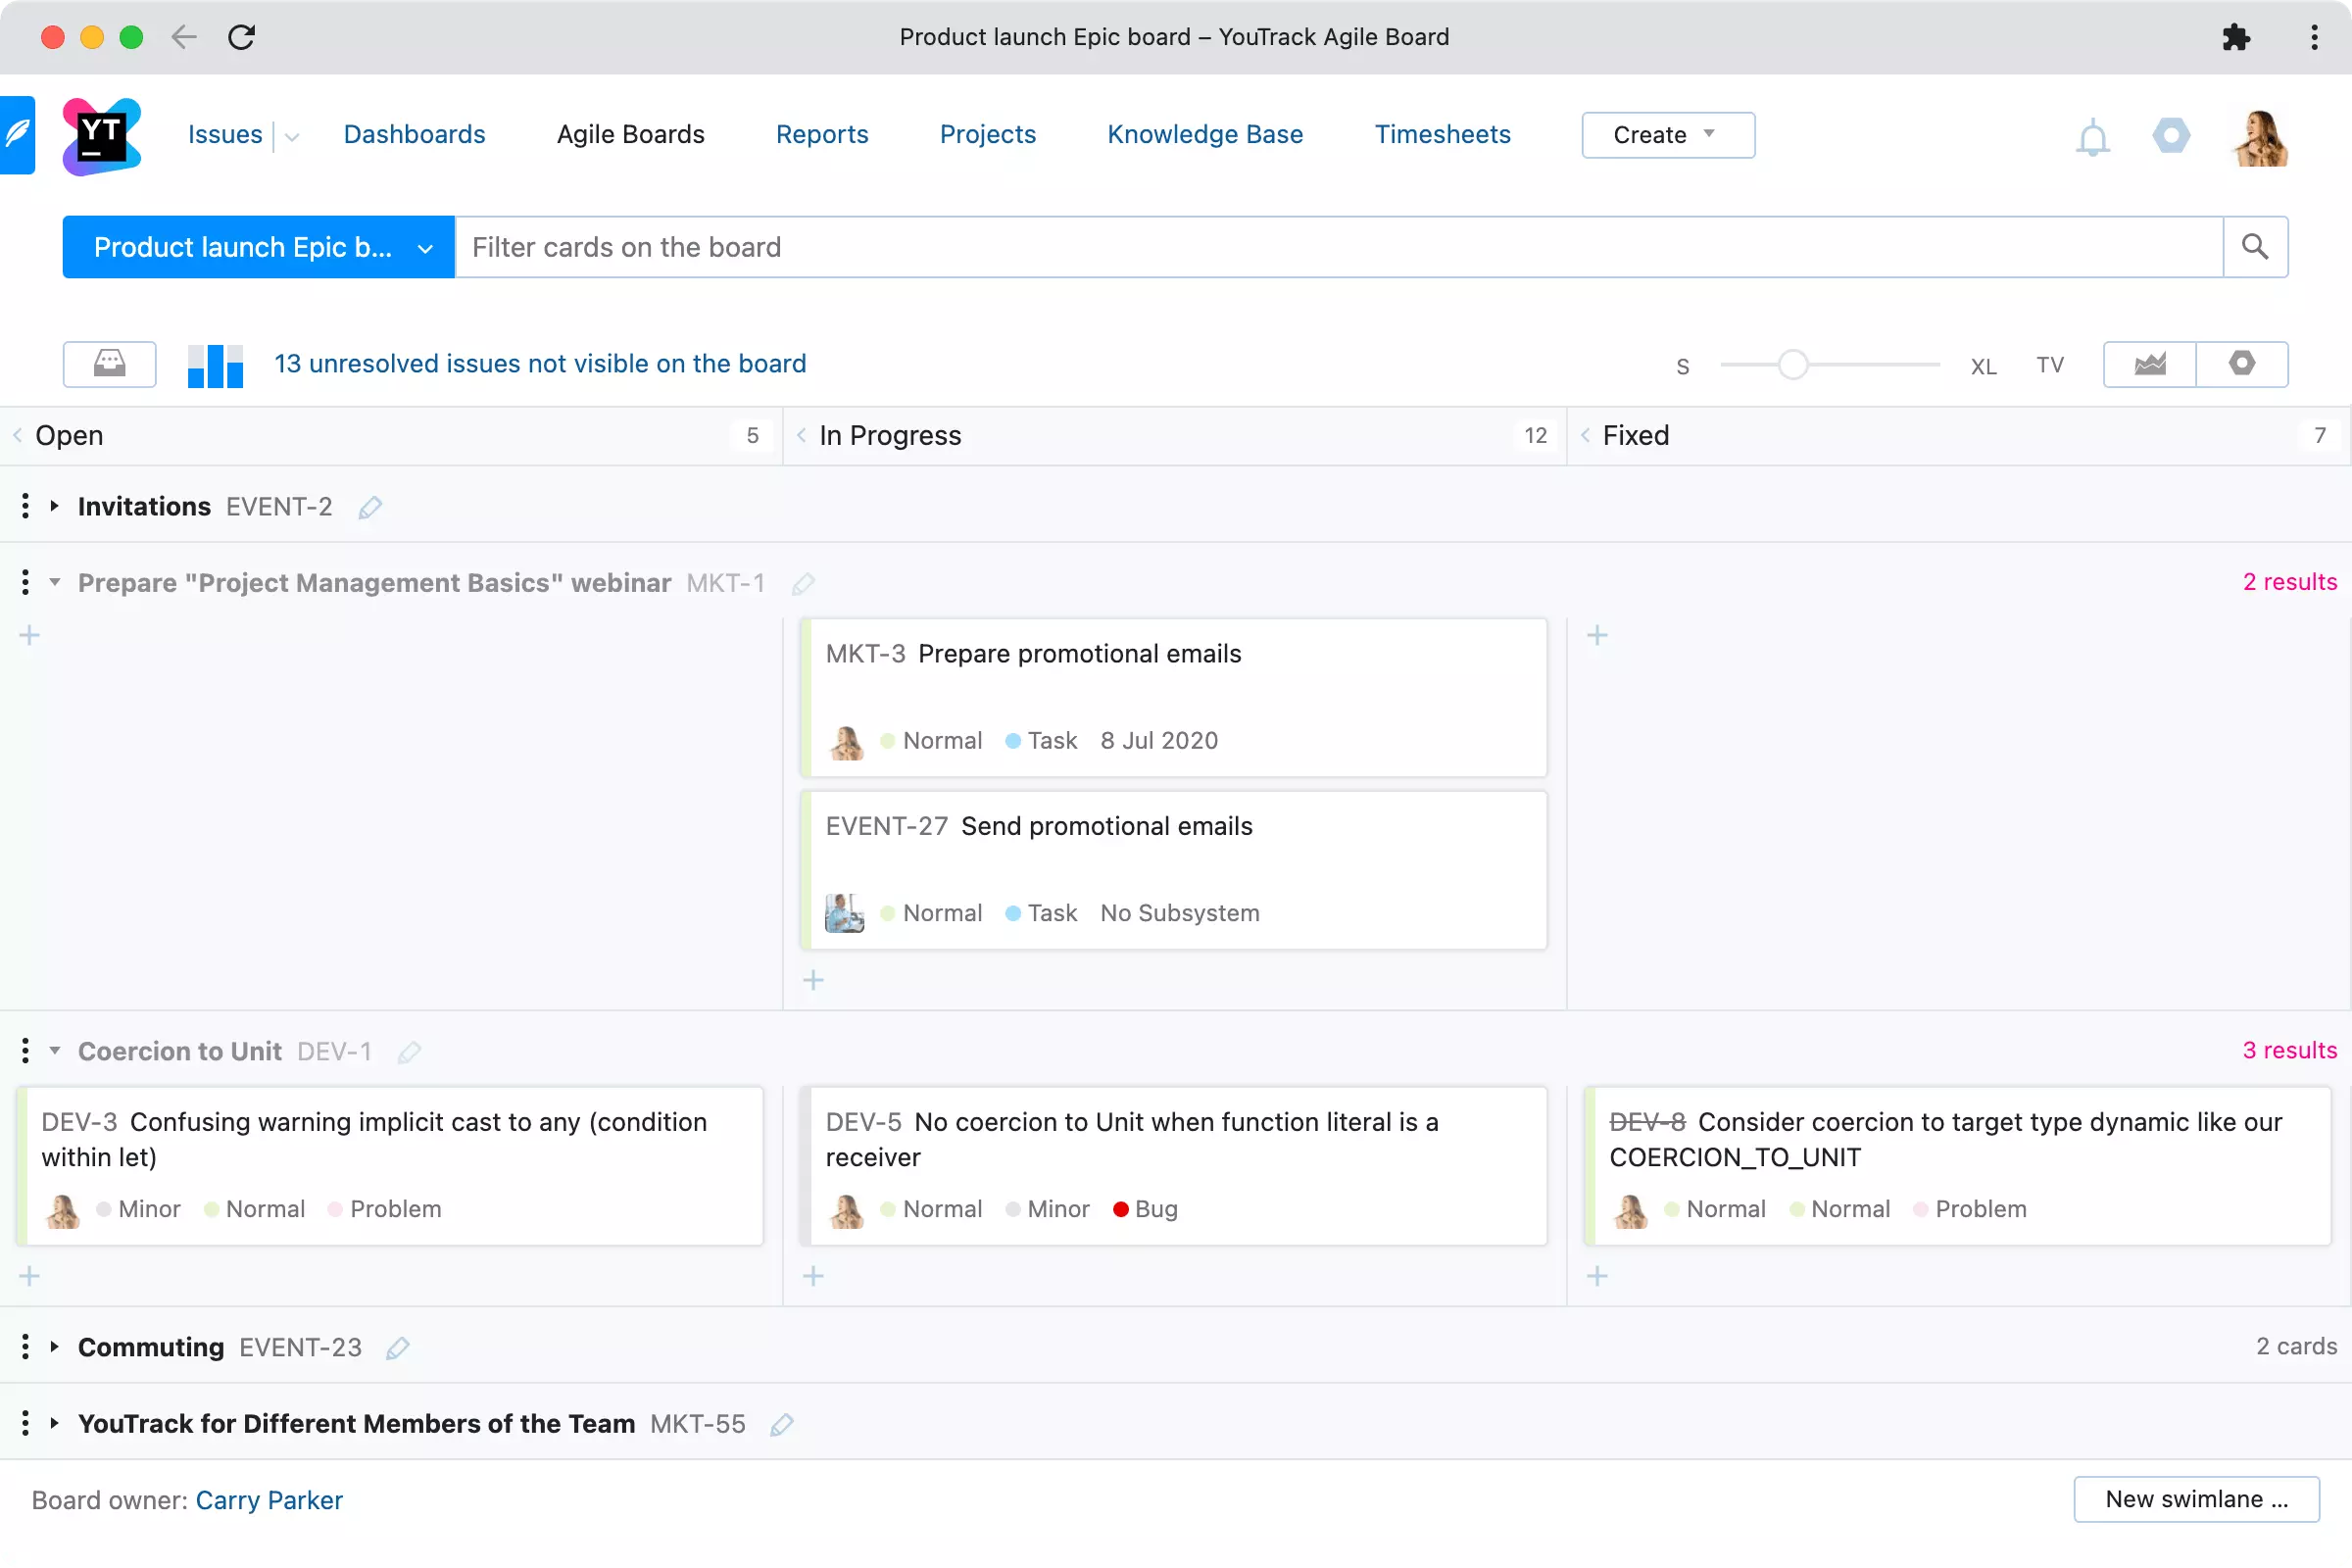The height and width of the screenshot is (1568, 2352).
Task: Show the burndown chart
Action: point(2150,364)
